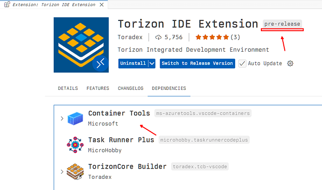Click the Microsoft publisher text
This screenshot has width=322, height=190.
[x=103, y=124]
